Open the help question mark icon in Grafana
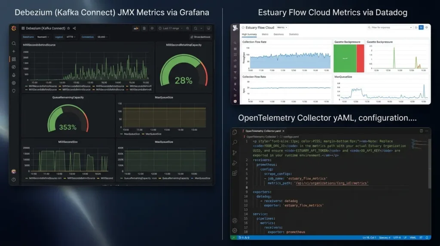440x246 pixels. [x=14, y=180]
